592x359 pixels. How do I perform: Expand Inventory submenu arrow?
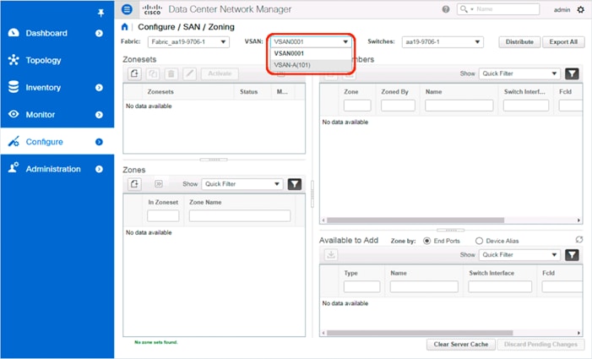[x=99, y=88]
